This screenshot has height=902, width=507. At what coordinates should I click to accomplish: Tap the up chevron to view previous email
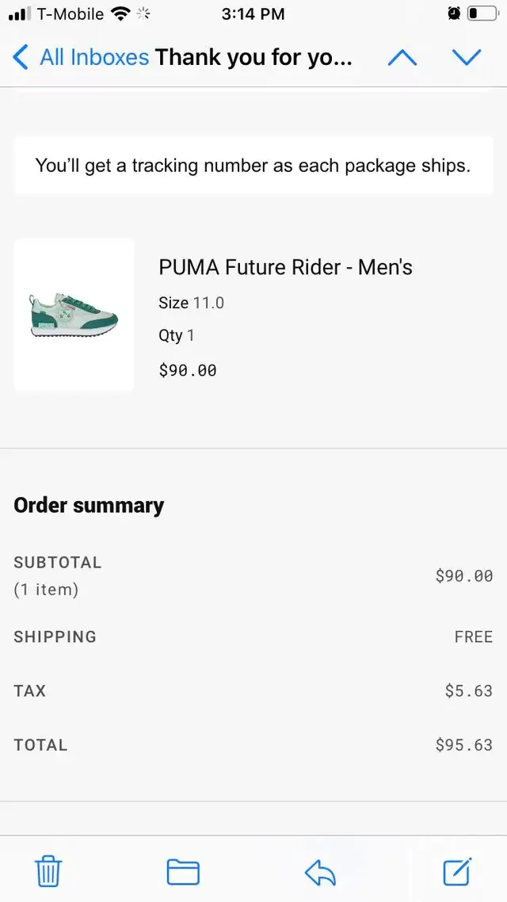402,57
